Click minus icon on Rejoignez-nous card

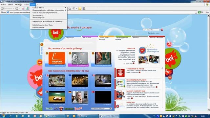pyautogui.click(x=70, y=53)
